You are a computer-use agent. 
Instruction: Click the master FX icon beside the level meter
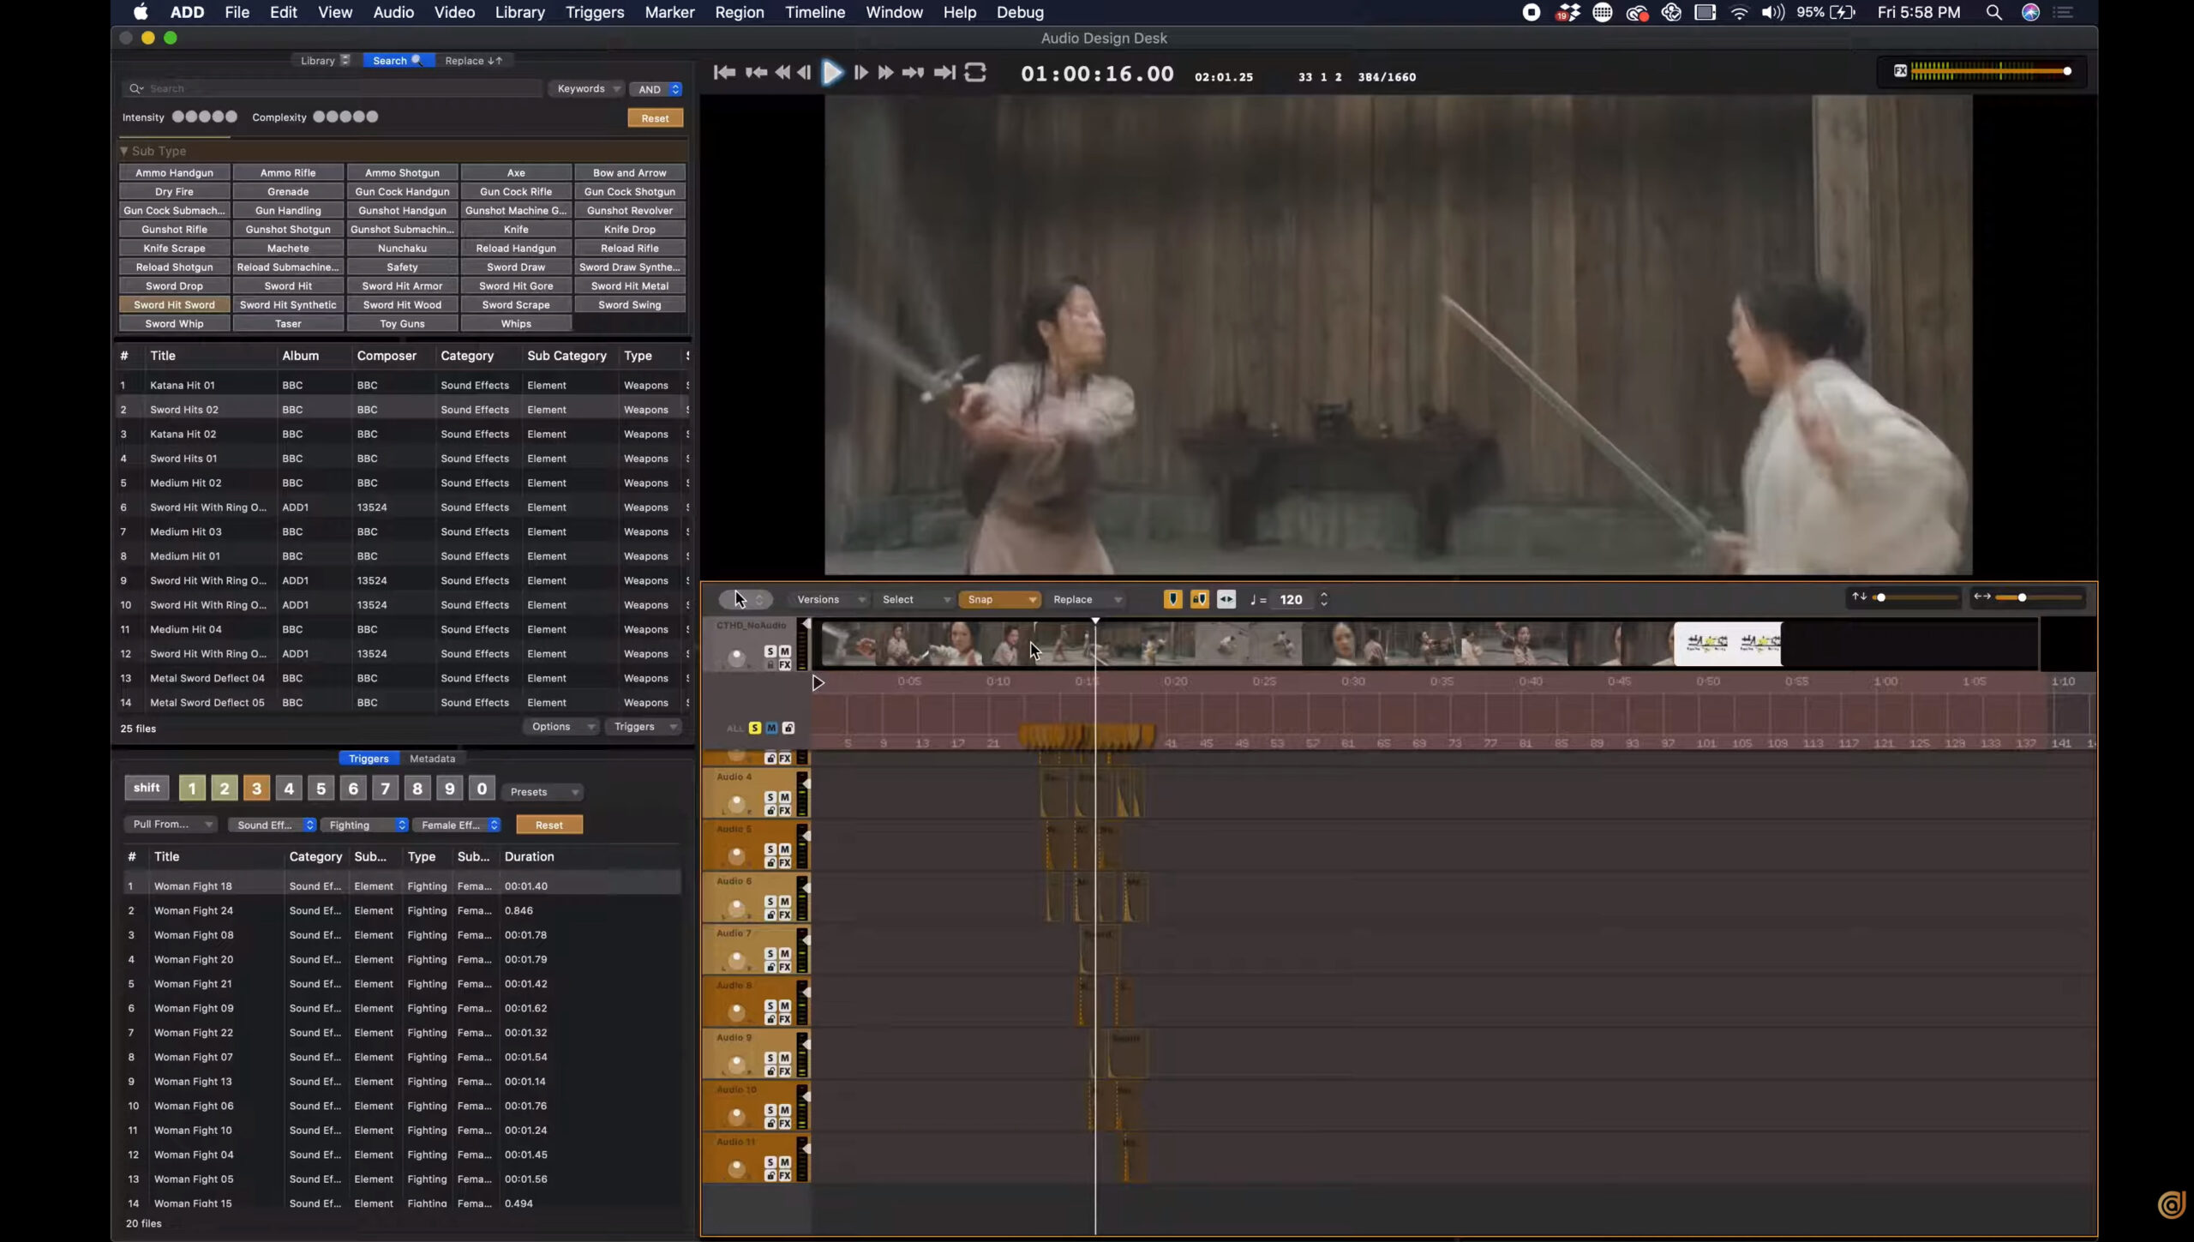[x=1900, y=71]
